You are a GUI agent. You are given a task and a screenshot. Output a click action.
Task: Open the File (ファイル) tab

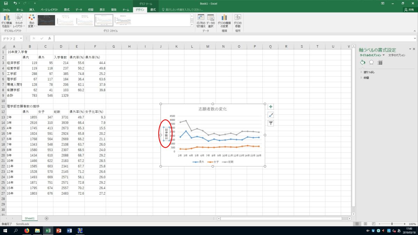click(x=6, y=10)
